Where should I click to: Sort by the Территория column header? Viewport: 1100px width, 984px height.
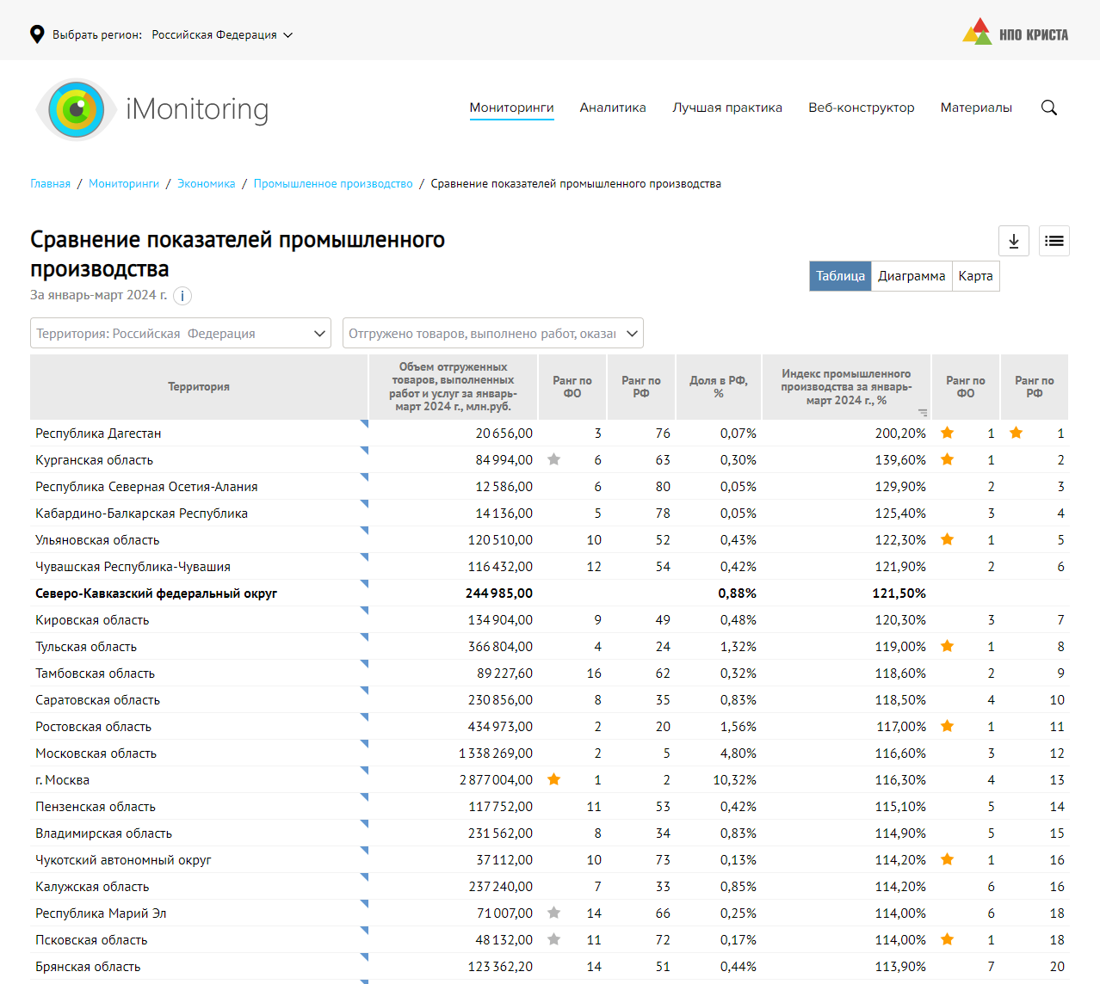point(199,387)
